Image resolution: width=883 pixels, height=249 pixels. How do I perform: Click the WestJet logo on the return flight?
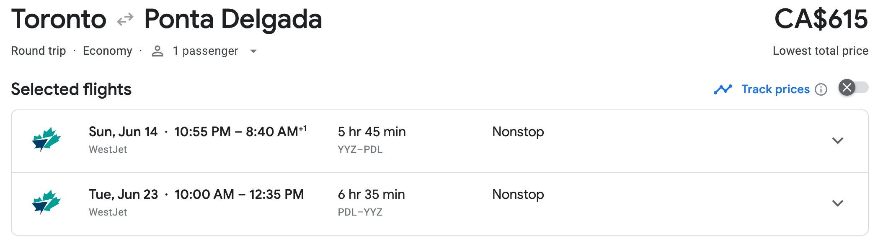pyautogui.click(x=46, y=202)
